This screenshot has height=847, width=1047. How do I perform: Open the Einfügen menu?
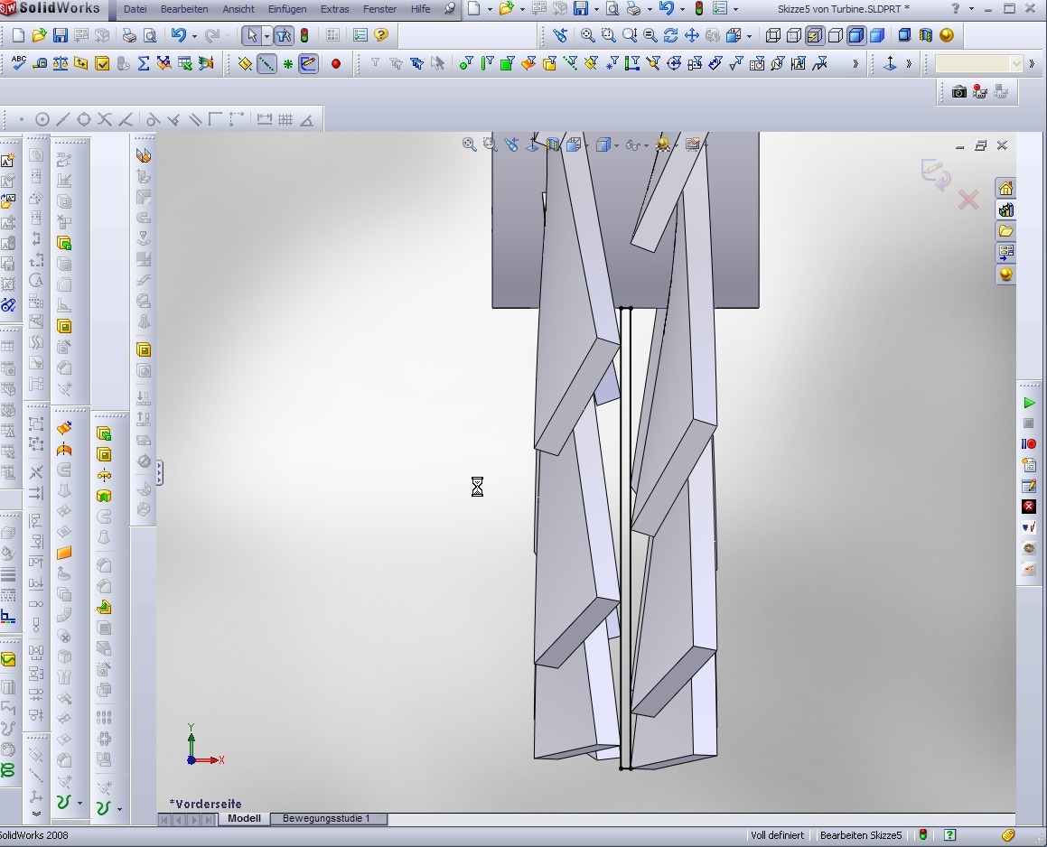(x=286, y=9)
